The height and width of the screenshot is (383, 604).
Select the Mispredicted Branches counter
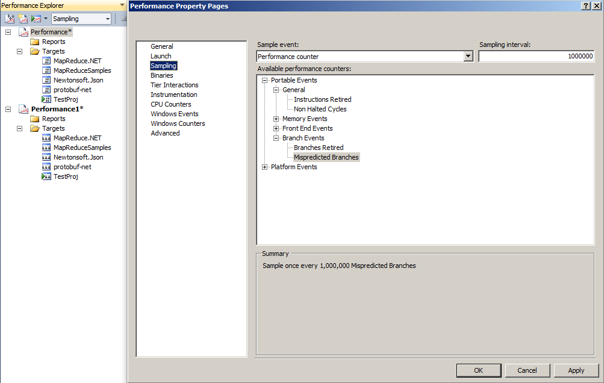click(326, 157)
